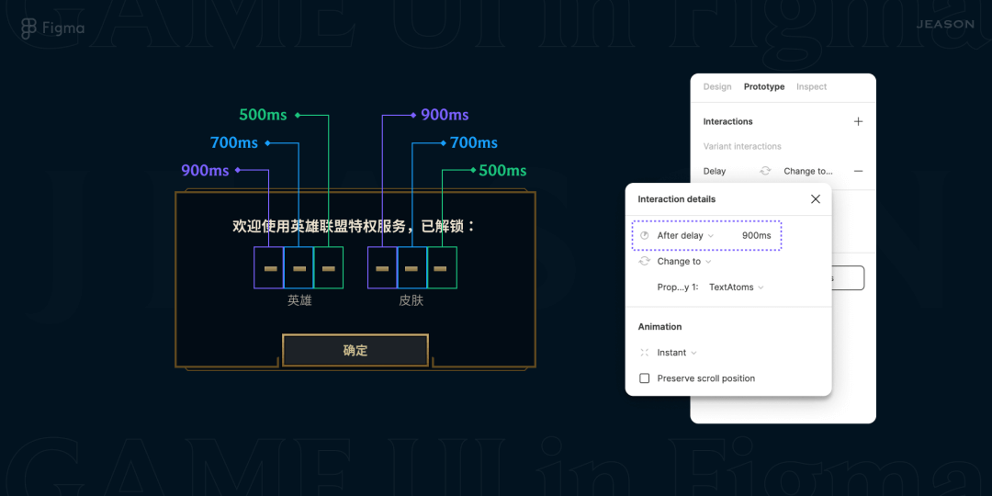
Task: Click the Interaction details title
Action: [x=677, y=198]
